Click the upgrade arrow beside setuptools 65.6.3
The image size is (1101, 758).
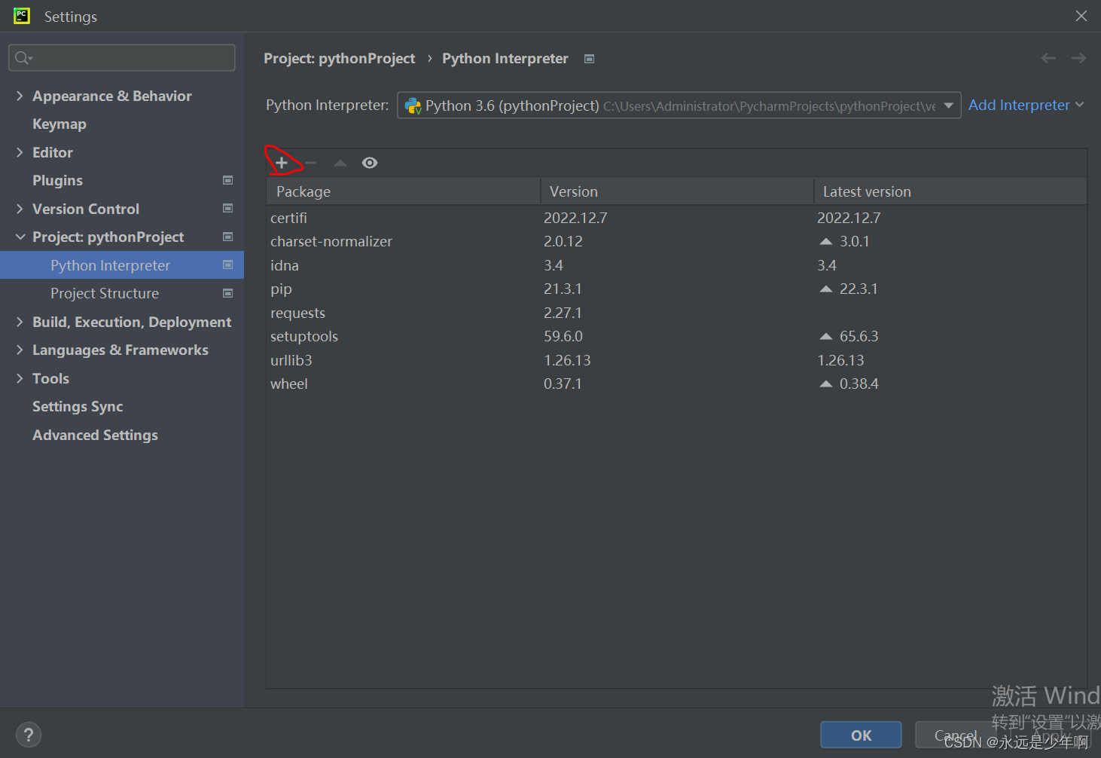(826, 336)
